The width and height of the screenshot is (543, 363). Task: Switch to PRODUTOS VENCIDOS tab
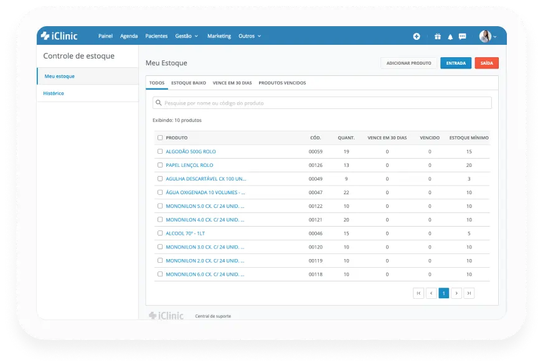click(x=282, y=83)
